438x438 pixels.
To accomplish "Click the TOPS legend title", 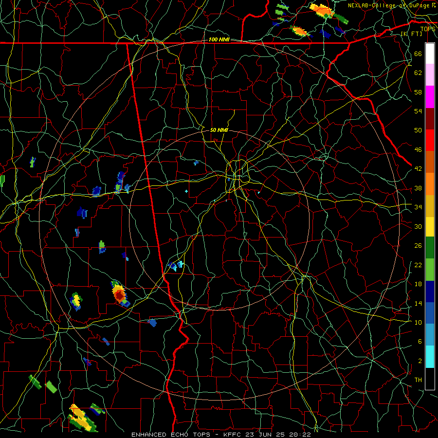I will tap(428, 29).
